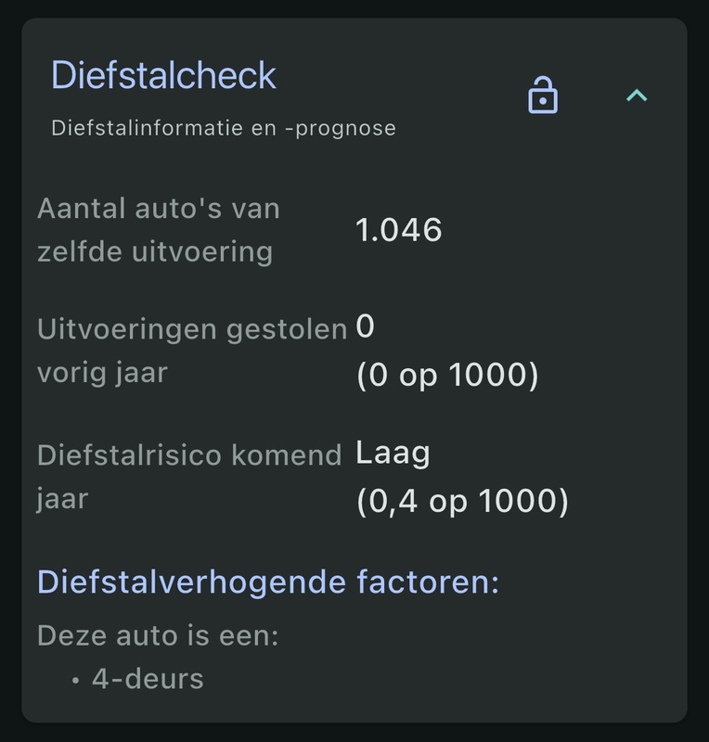The height and width of the screenshot is (742, 709).
Task: Select the label Aantal auto's van zelfde uitvoering
Action: 159,230
